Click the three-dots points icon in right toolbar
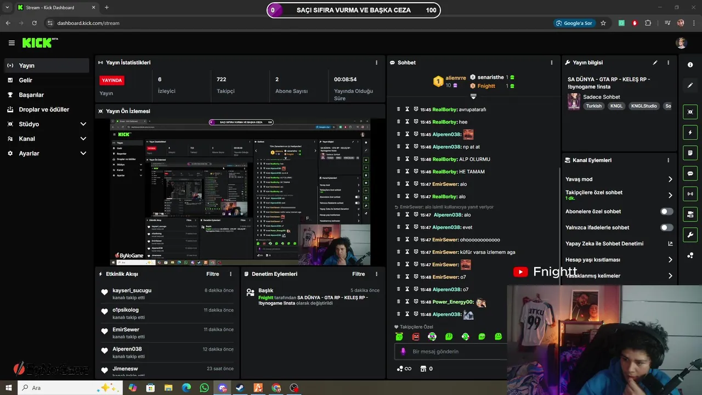This screenshot has height=395, width=702. 690,256
